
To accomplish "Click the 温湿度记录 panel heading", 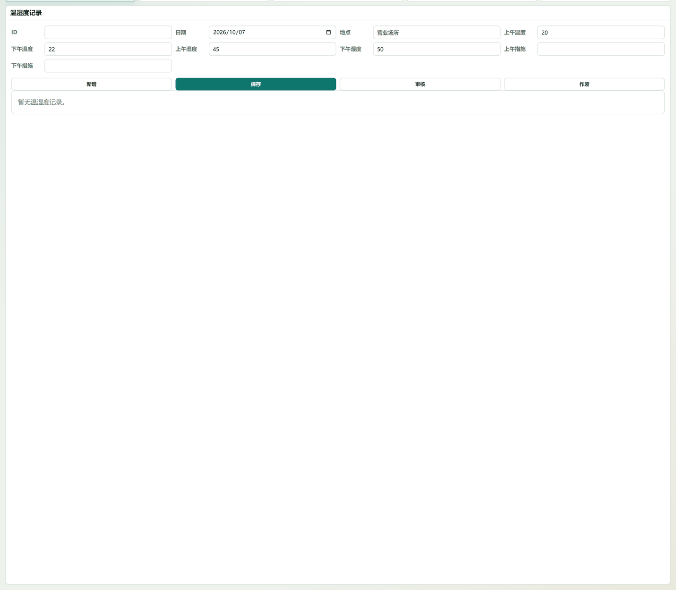I will [x=26, y=13].
